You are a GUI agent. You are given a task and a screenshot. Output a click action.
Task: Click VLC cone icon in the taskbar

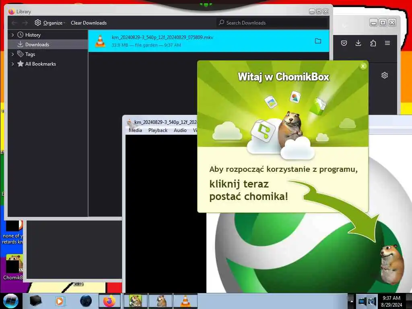pyautogui.click(x=185, y=301)
